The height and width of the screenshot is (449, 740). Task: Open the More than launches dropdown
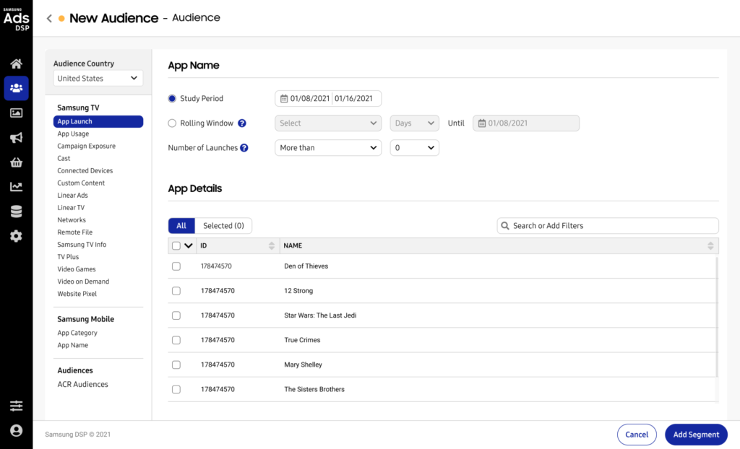tap(328, 148)
